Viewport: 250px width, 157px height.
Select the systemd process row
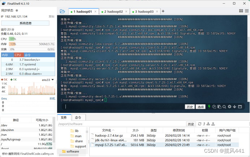point(28,64)
